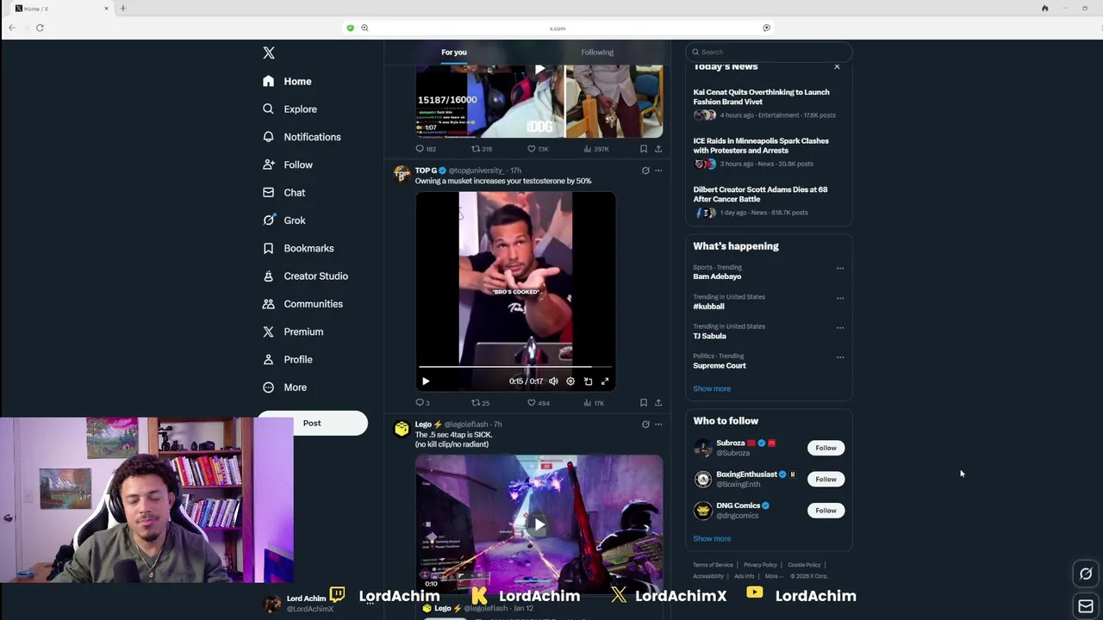Screen dimensions: 1103x620
Task: Open TOP G video settings gear
Action: 570,381
